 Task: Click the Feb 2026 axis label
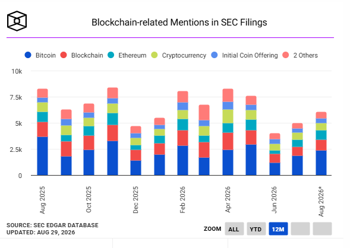[182, 200]
